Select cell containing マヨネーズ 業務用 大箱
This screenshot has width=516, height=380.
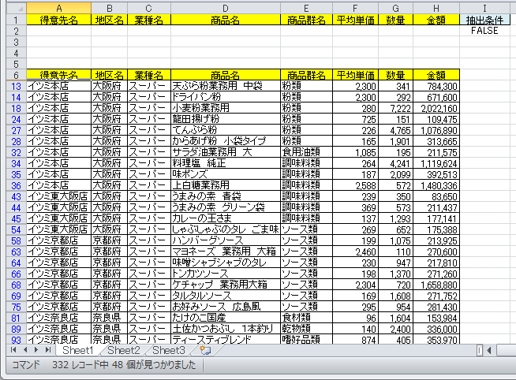pyautogui.click(x=225, y=251)
